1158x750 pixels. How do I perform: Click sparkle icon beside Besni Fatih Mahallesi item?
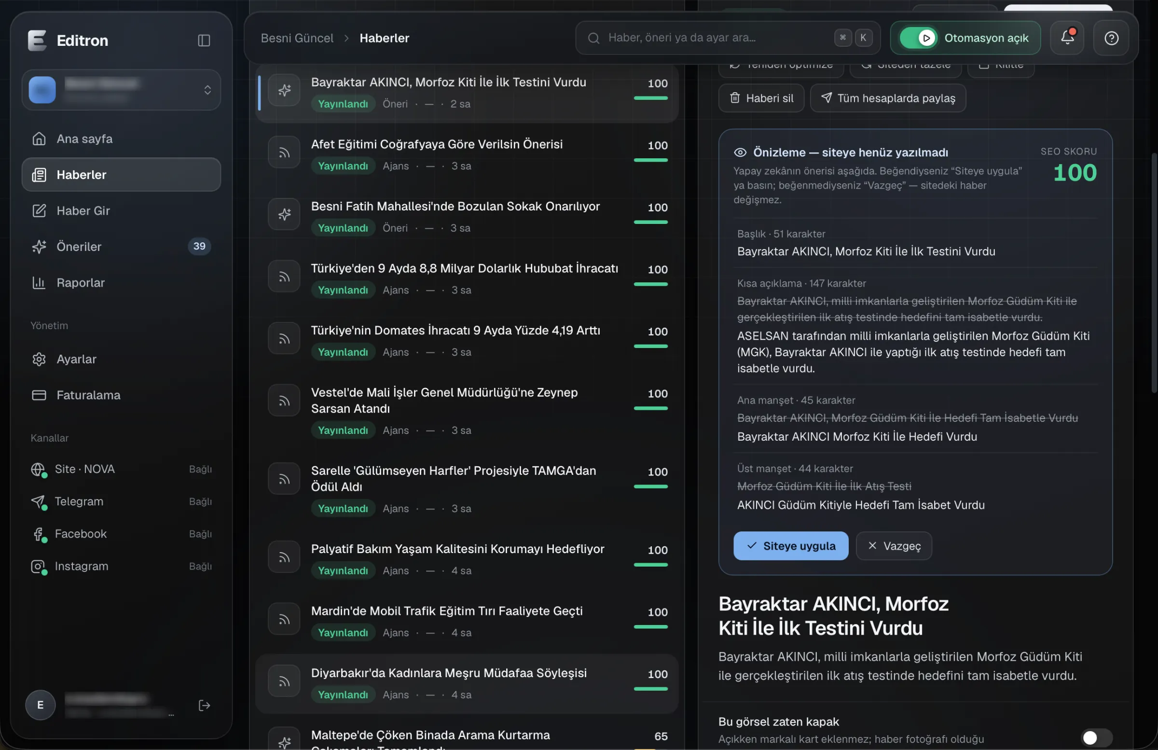pos(284,214)
